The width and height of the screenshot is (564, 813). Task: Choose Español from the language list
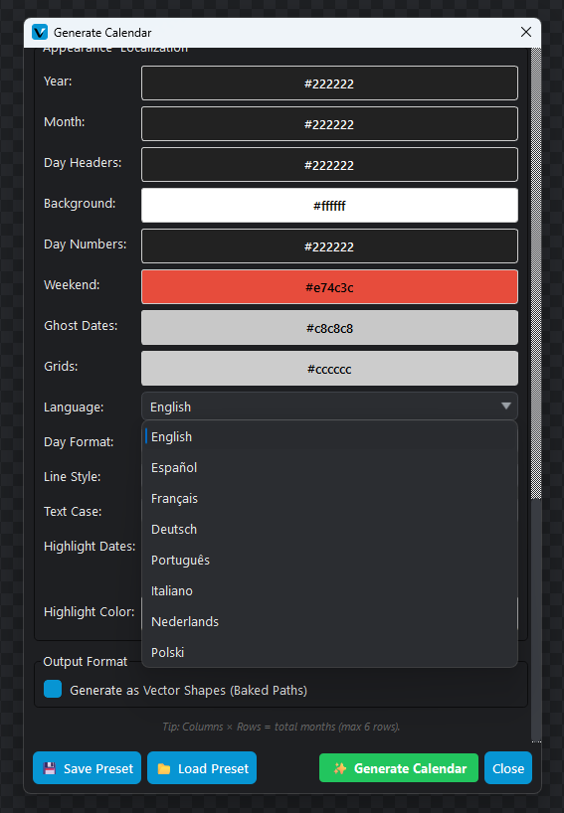tap(329, 467)
